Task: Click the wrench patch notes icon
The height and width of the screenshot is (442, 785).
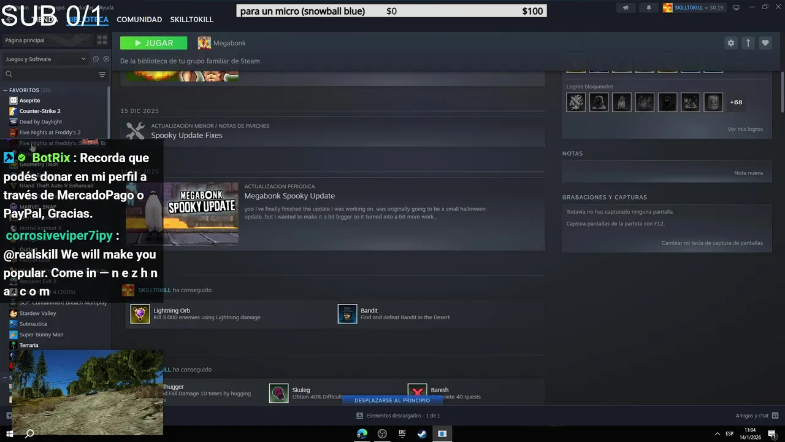Action: coord(136,131)
